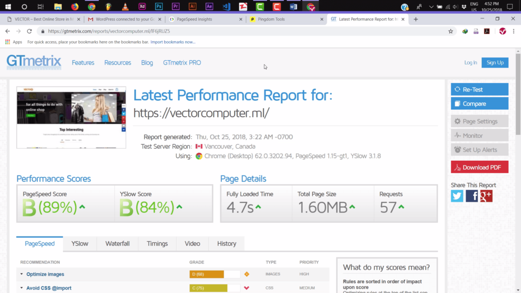521x293 pixels.
Task: Click the browser forward arrow
Action: click(x=18, y=31)
